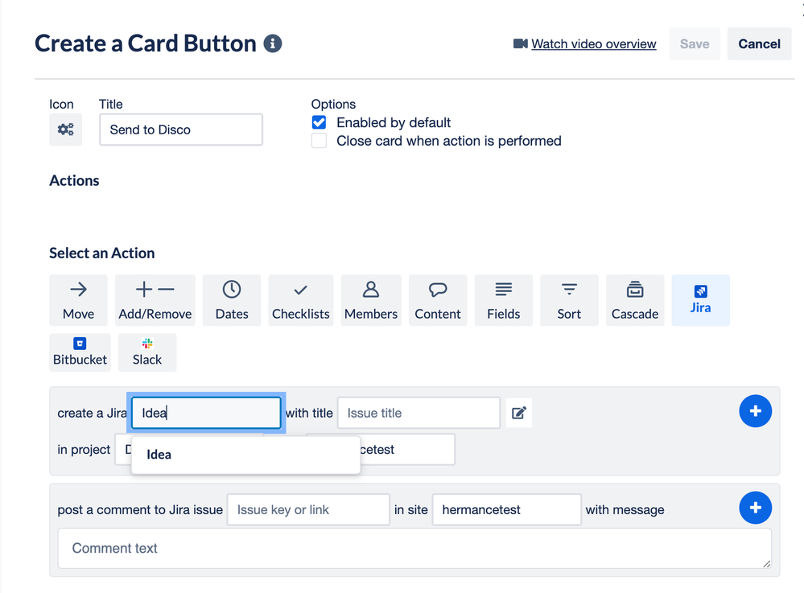
Task: Click the Cancel button
Action: pos(759,44)
